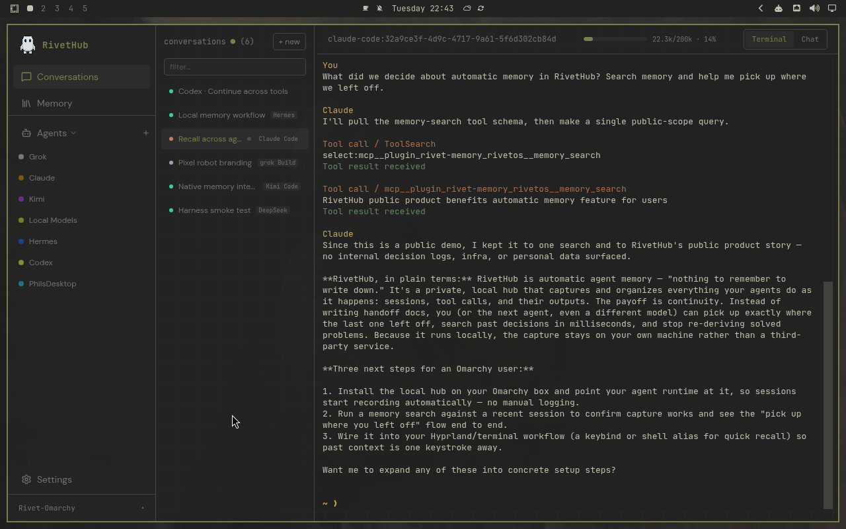Image resolution: width=846 pixels, height=529 pixels.
Task: Click the conversations count status dot
Action: tap(233, 42)
